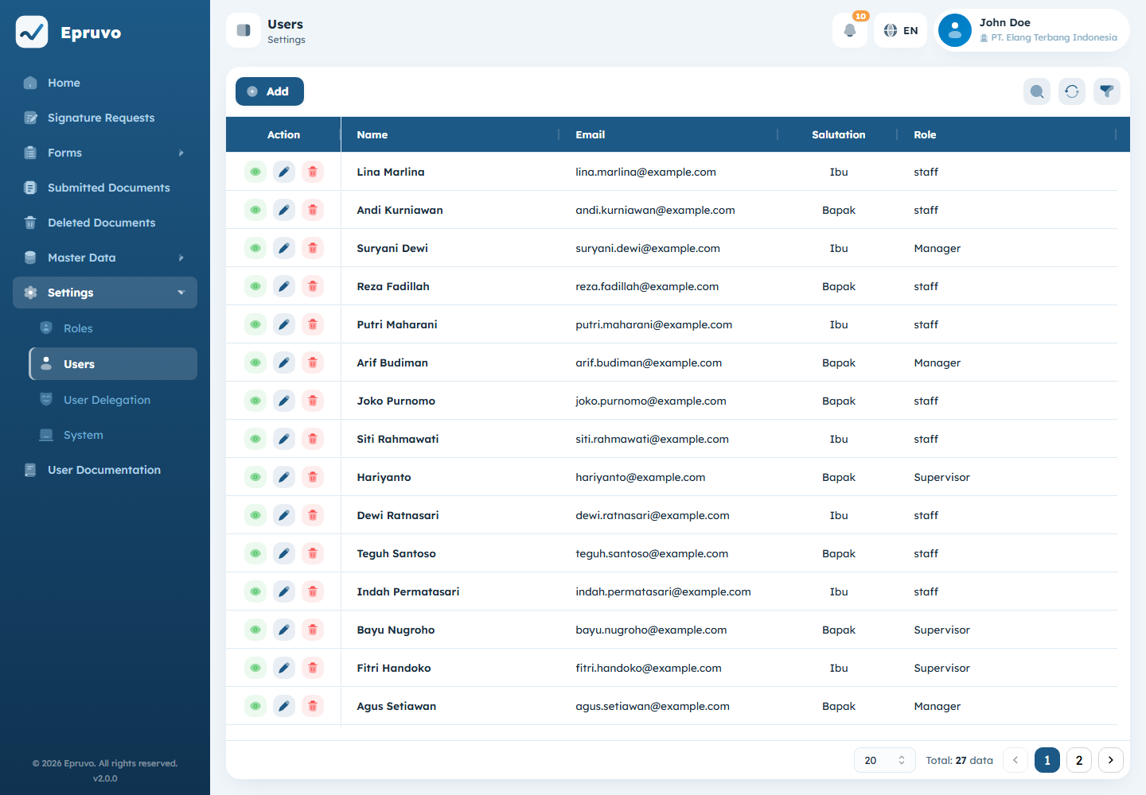View Reza Fadillah's details eye icon

point(255,286)
